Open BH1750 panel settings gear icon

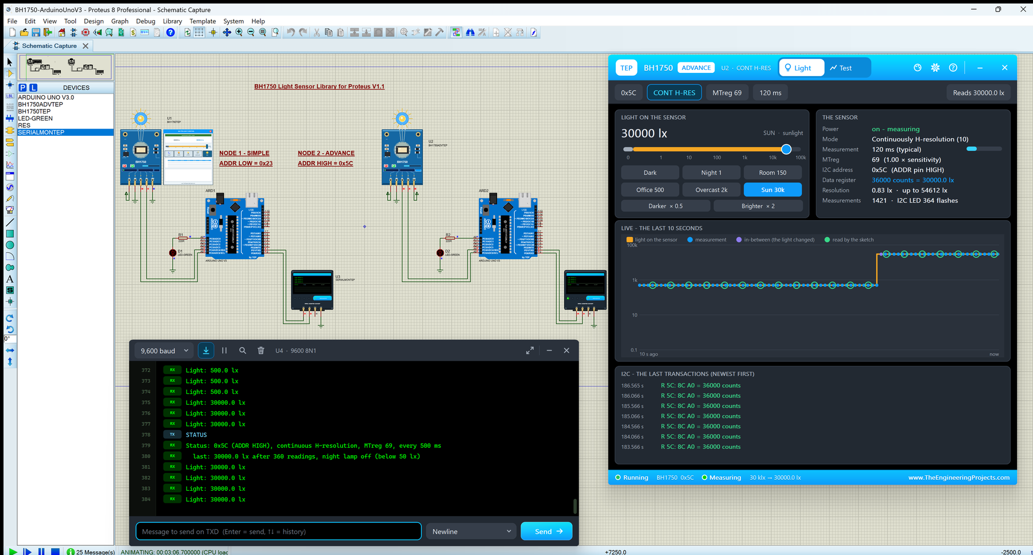click(935, 68)
